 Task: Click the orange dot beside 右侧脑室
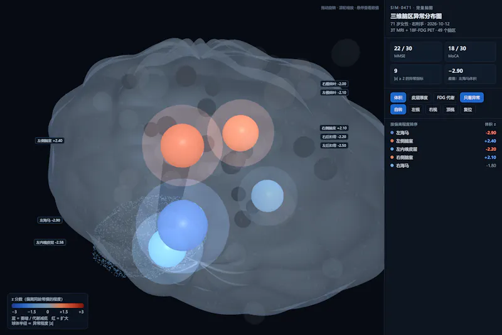tap(392, 157)
